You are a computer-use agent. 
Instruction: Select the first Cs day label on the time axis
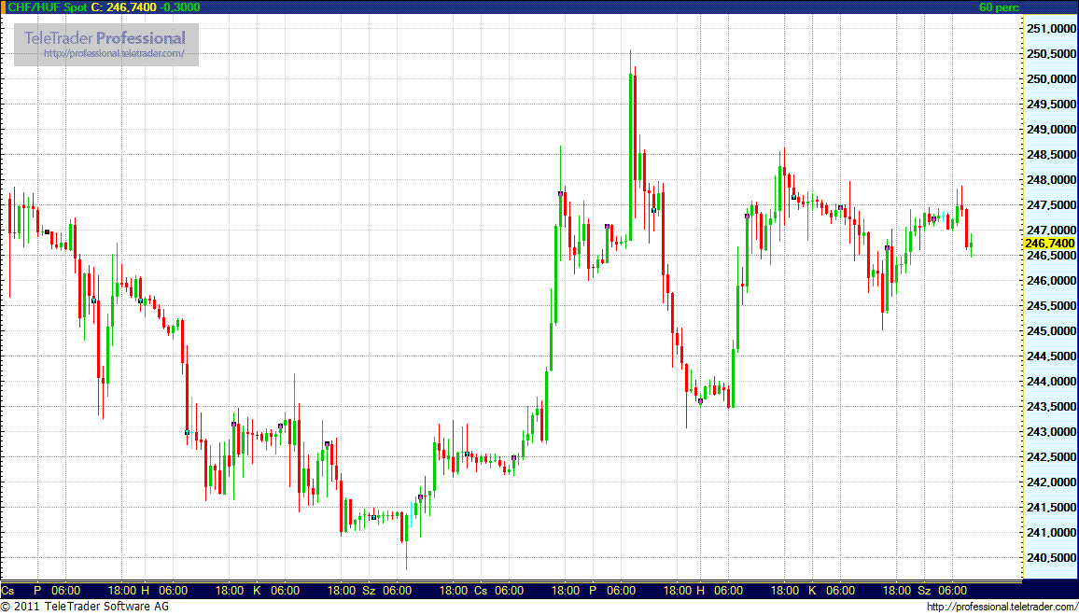pos(7,591)
